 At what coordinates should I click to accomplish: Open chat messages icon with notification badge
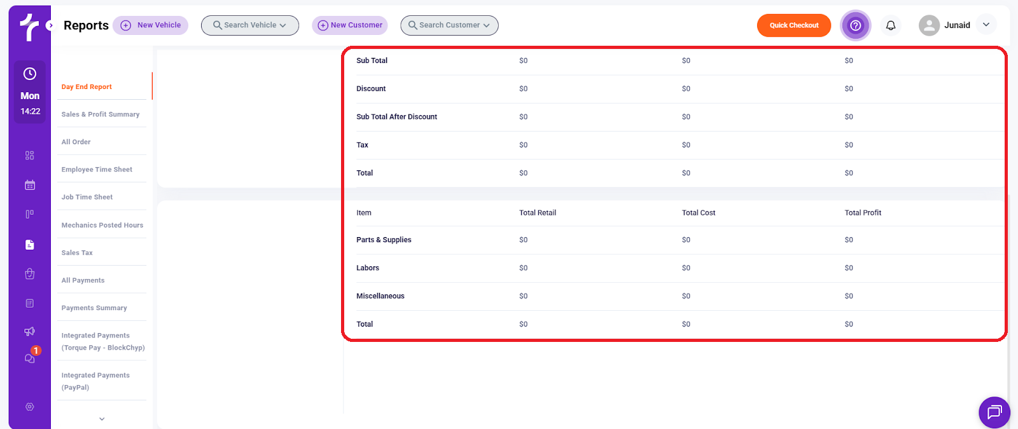pyautogui.click(x=29, y=358)
